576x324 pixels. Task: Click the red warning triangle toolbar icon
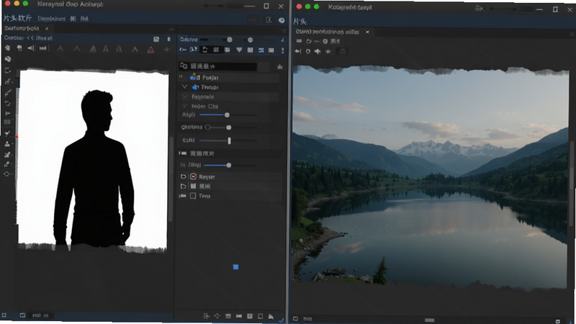click(150, 49)
